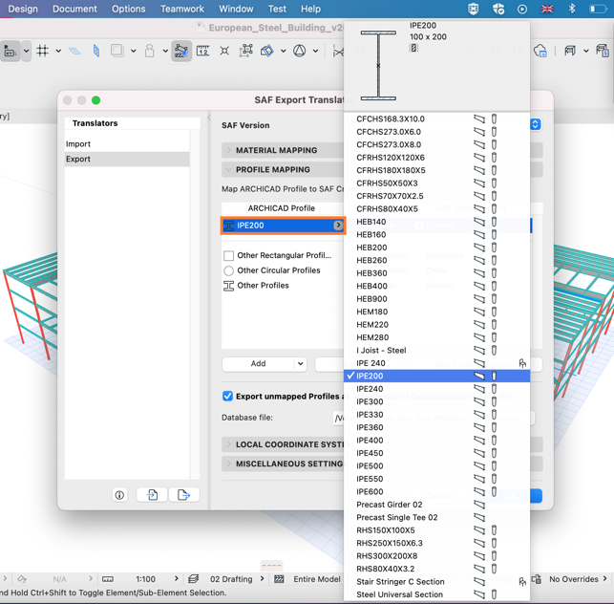The width and height of the screenshot is (614, 604).
Task: Pick CFCHS168.3X10.0 from the profile list
Action: [x=436, y=119]
